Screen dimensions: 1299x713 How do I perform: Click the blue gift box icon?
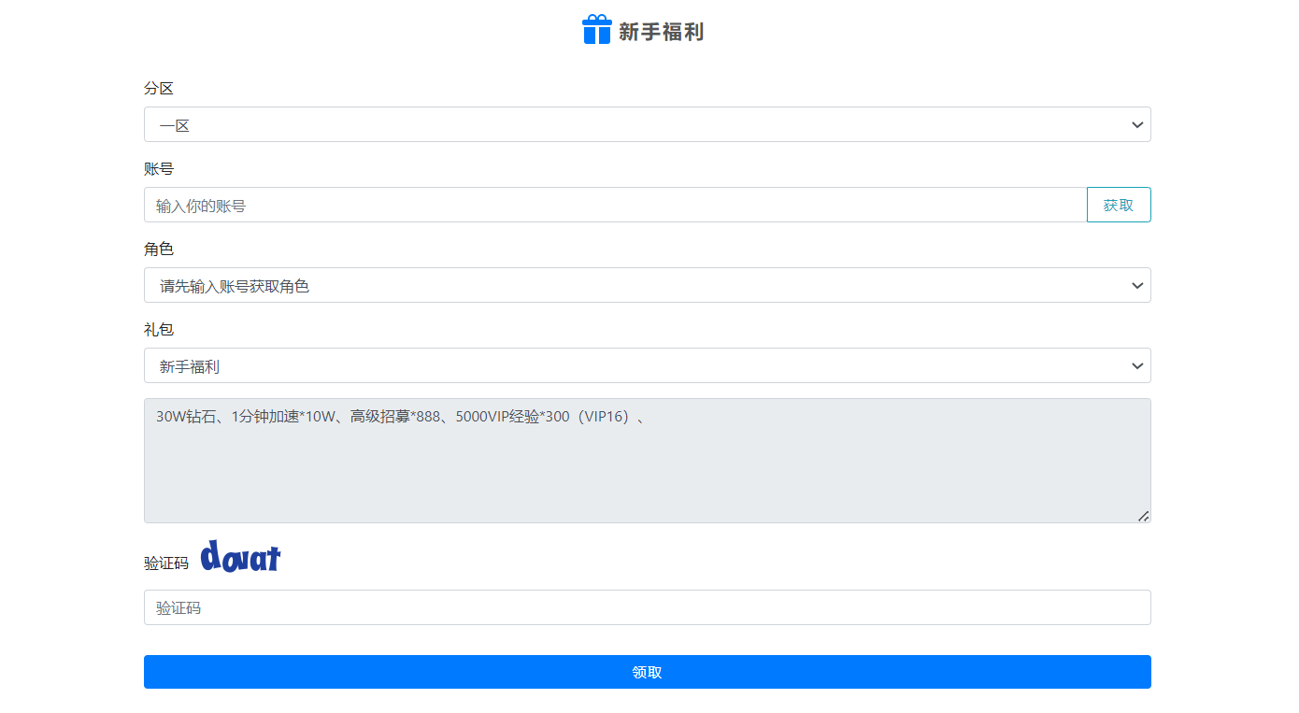(596, 30)
